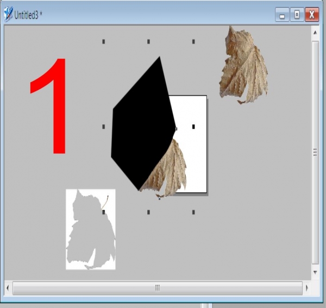Click the middle-right selection handle on white page

click(x=193, y=127)
